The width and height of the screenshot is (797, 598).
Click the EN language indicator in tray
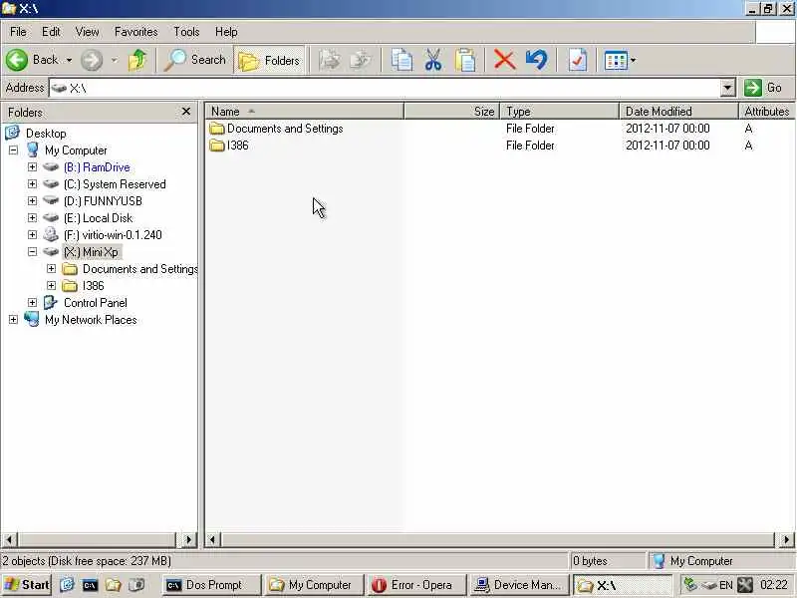tap(726, 585)
